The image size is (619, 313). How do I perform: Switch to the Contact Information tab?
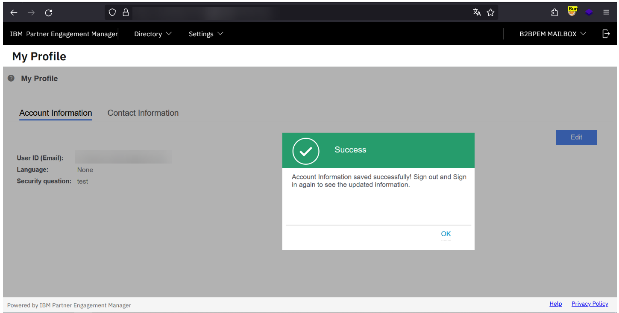(x=143, y=113)
